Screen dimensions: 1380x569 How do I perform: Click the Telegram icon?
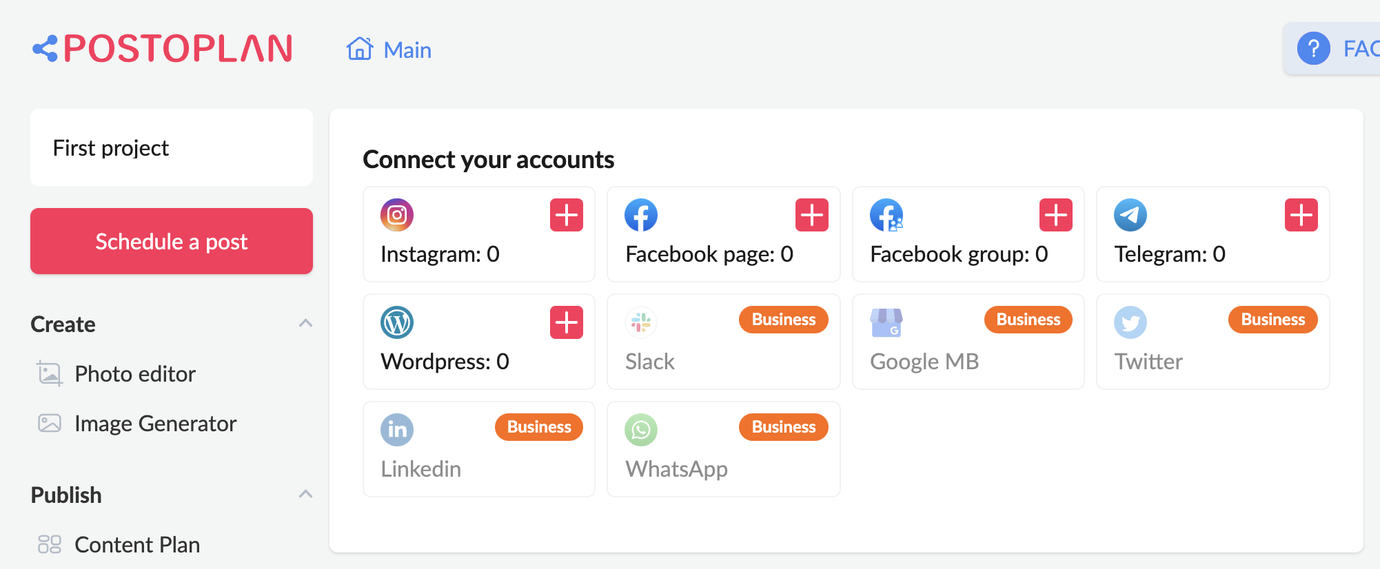(1130, 214)
